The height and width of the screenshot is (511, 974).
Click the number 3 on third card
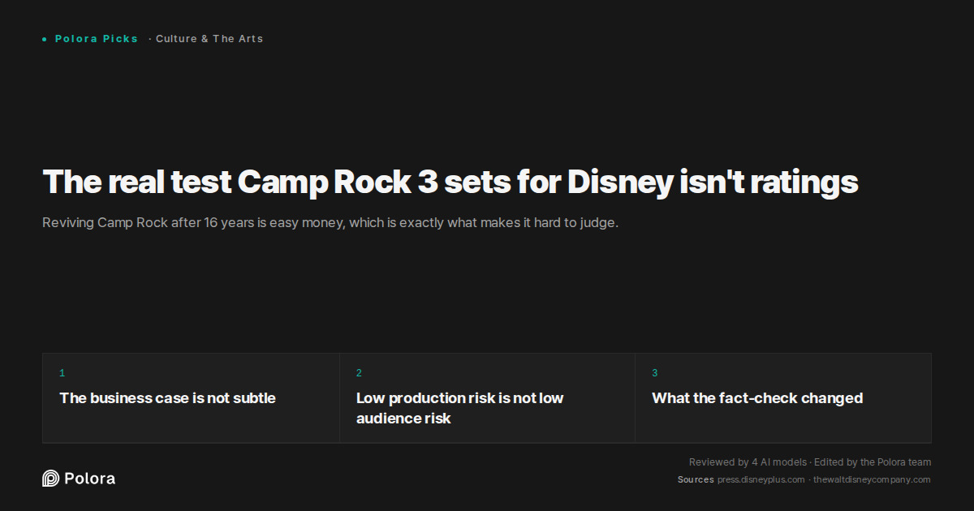click(x=655, y=373)
